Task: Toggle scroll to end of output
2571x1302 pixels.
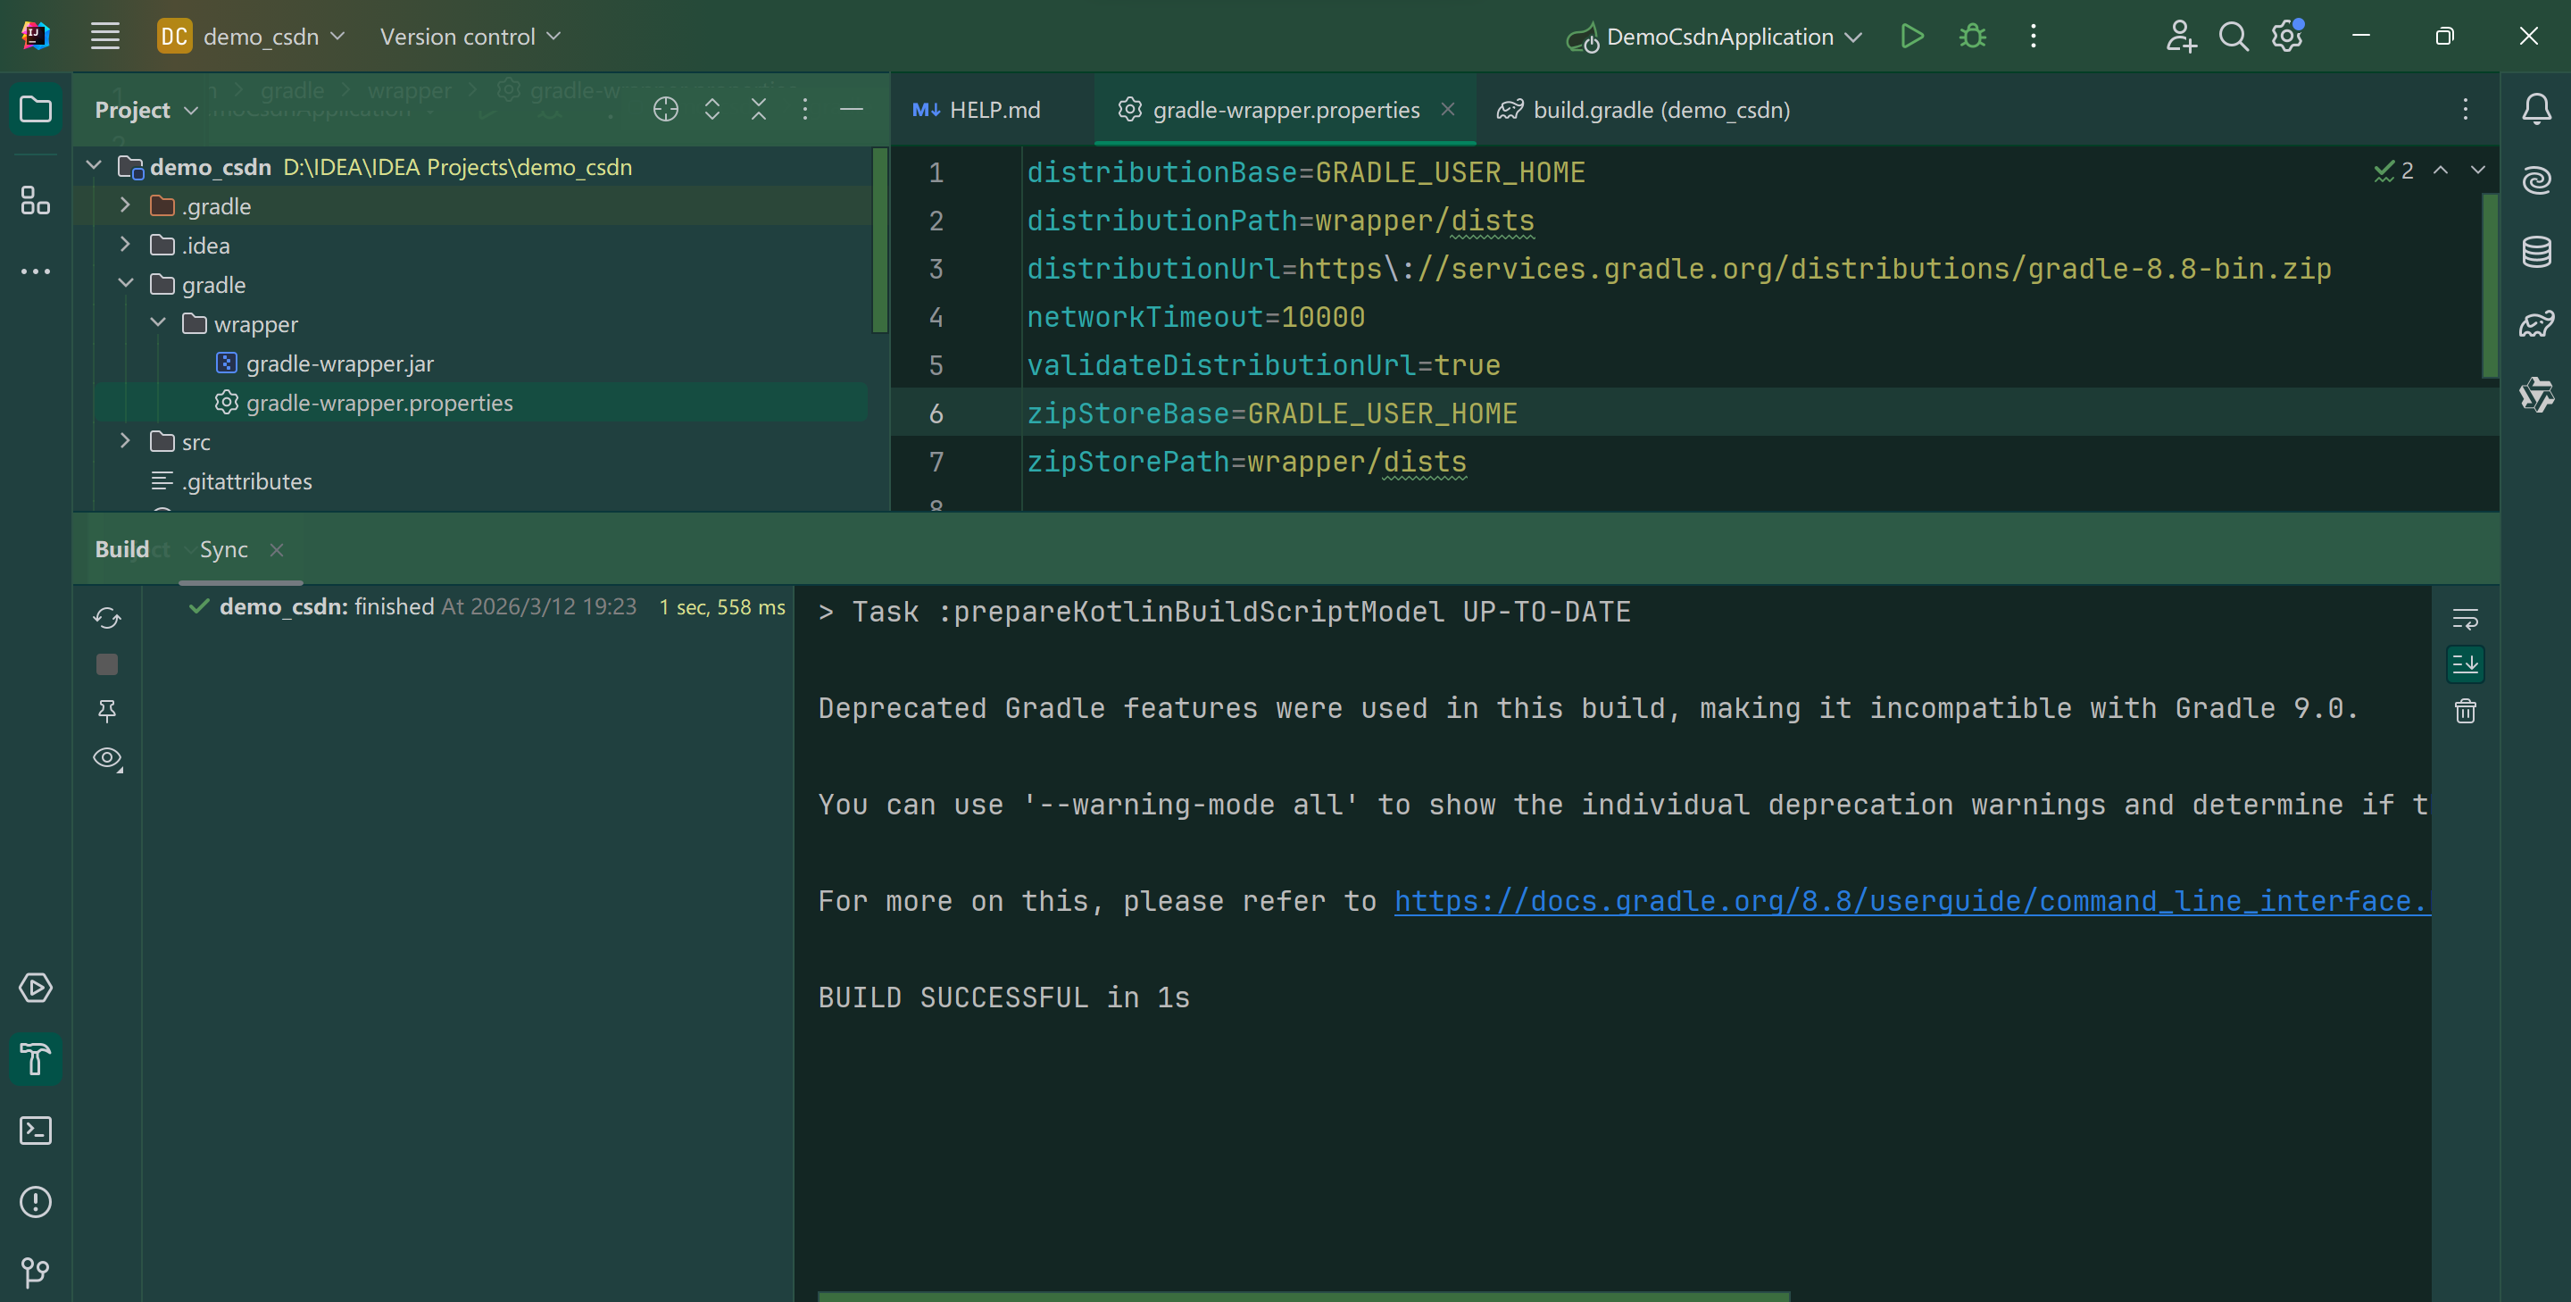Action: pos(2465,664)
